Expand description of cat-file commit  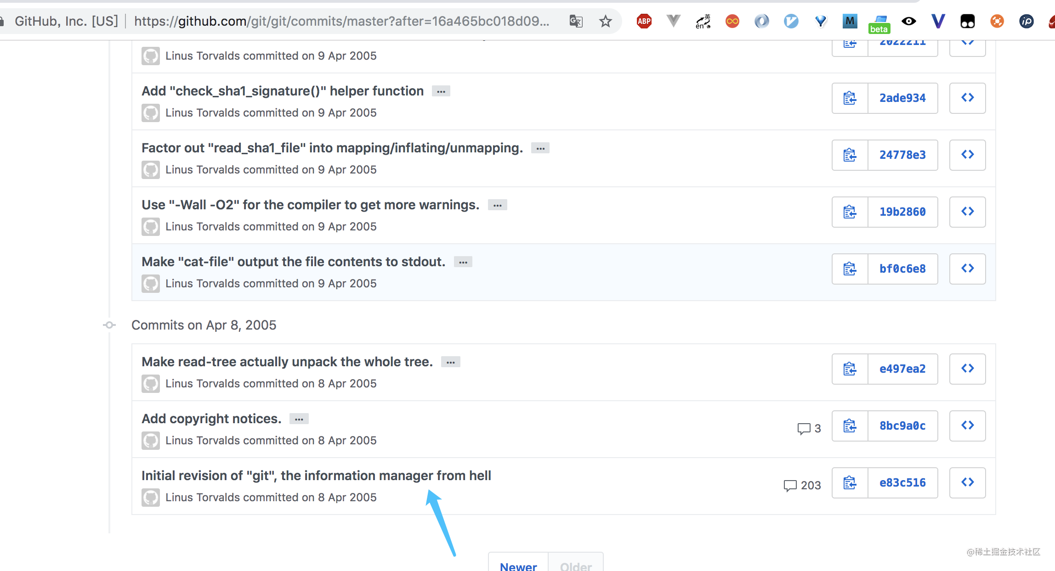point(463,262)
